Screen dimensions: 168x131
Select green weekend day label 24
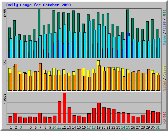123,127
